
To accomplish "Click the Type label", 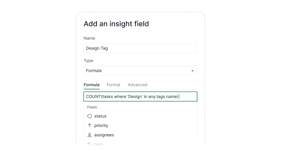I will [88, 61].
